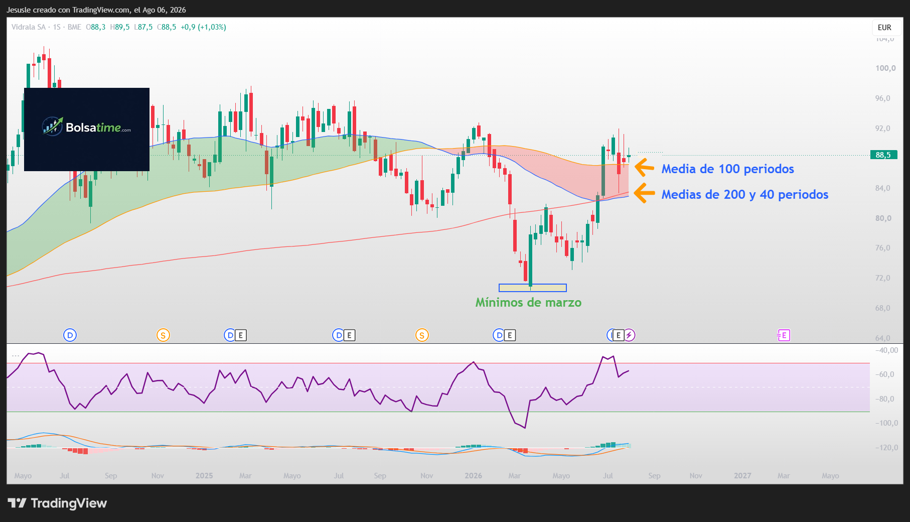Select the 'Media de 100 periodos' label
Viewport: 910px width, 522px height.
pyautogui.click(x=728, y=169)
